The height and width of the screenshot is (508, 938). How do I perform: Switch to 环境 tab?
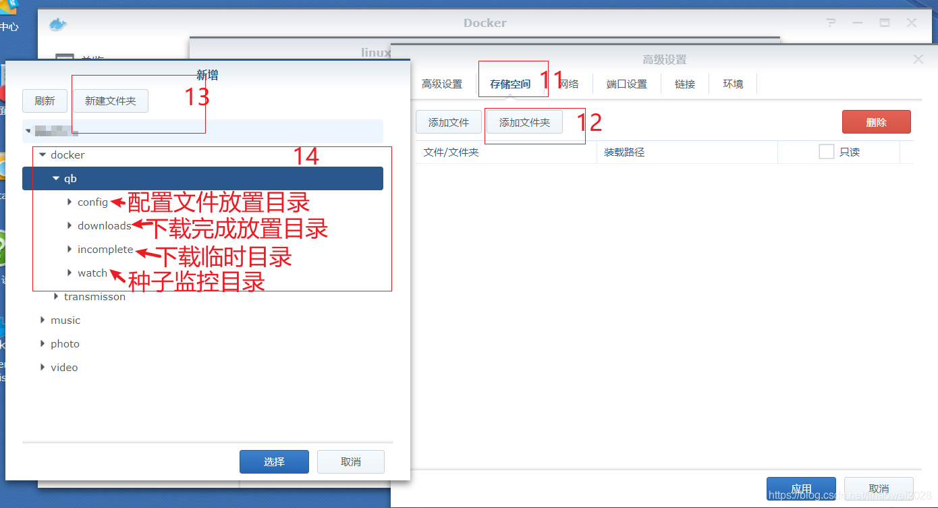click(x=733, y=84)
